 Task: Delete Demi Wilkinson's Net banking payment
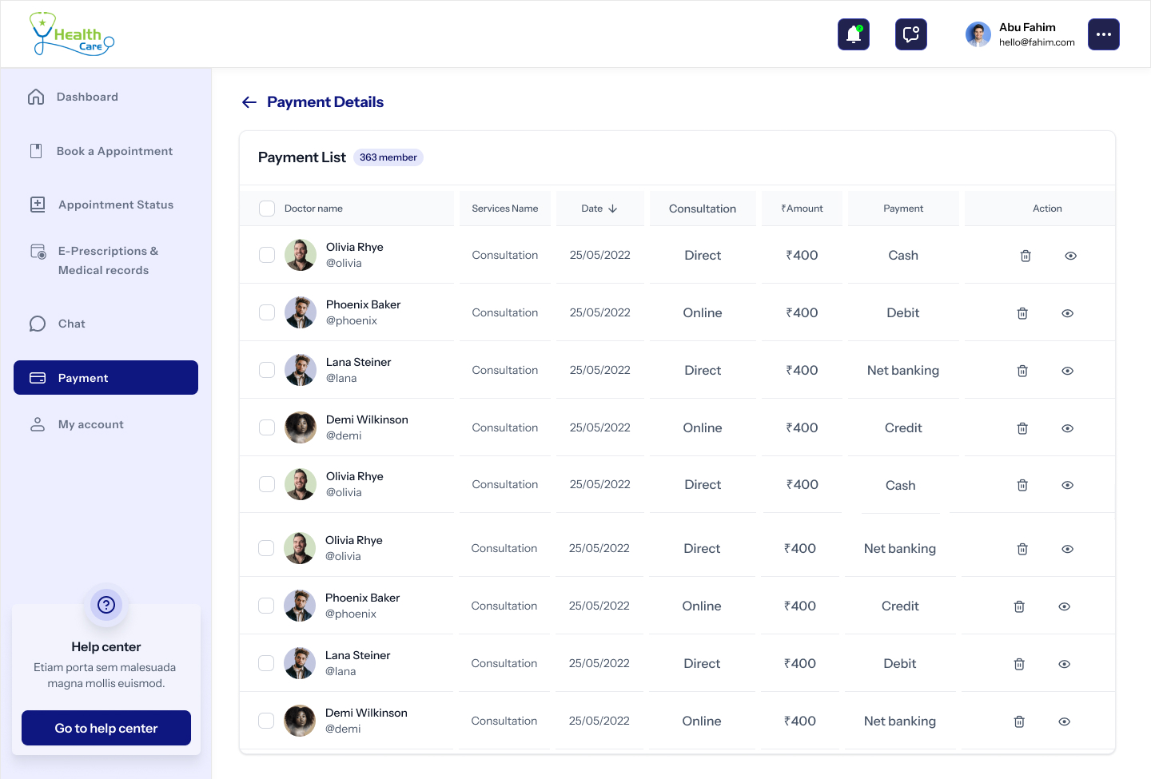1019,721
